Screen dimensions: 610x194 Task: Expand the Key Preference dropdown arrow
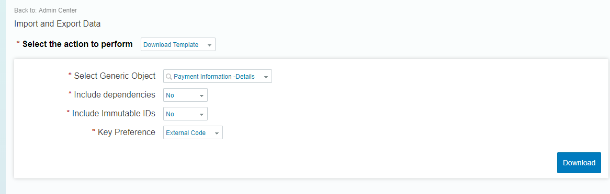[217, 134]
